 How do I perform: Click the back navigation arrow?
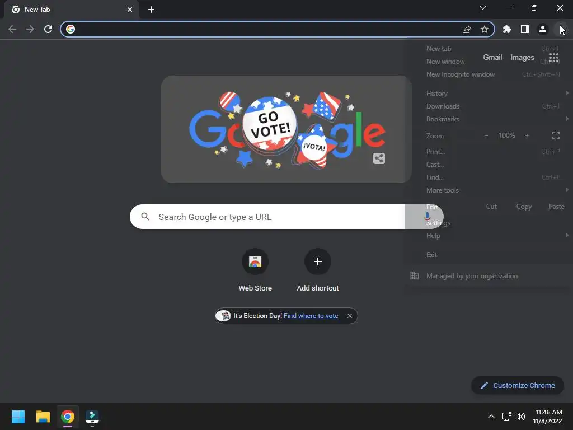(12, 29)
